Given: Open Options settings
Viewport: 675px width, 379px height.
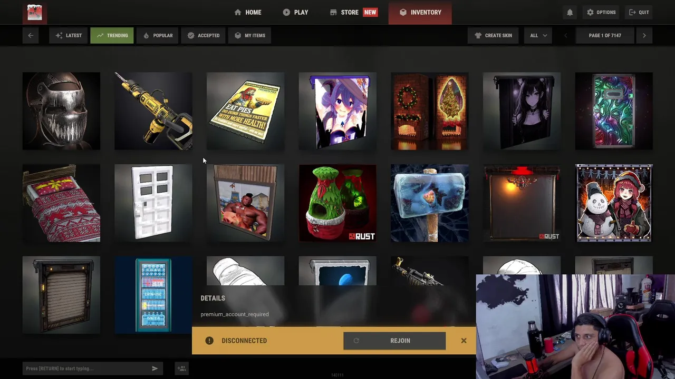Looking at the screenshot, I should coord(601,12).
